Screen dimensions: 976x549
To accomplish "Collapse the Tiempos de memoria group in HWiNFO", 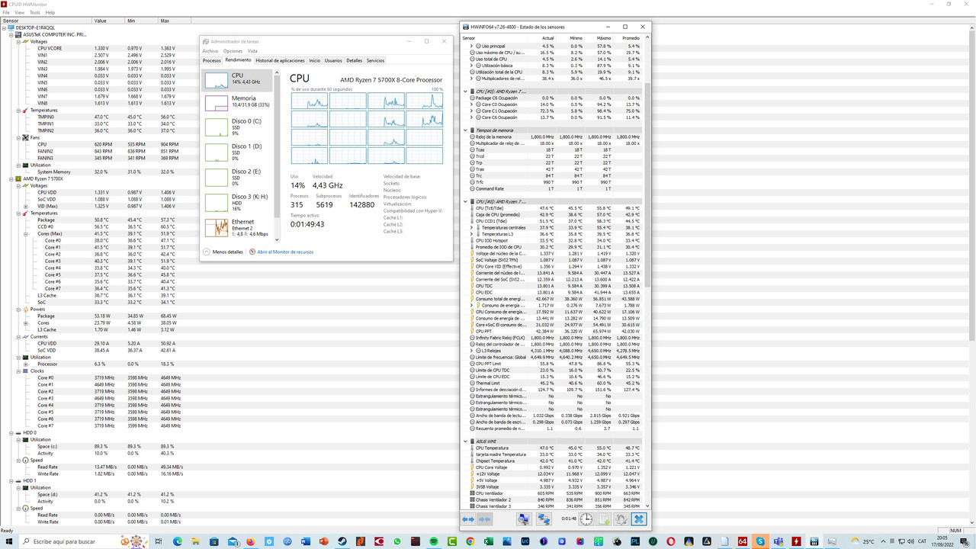I will click(466, 130).
